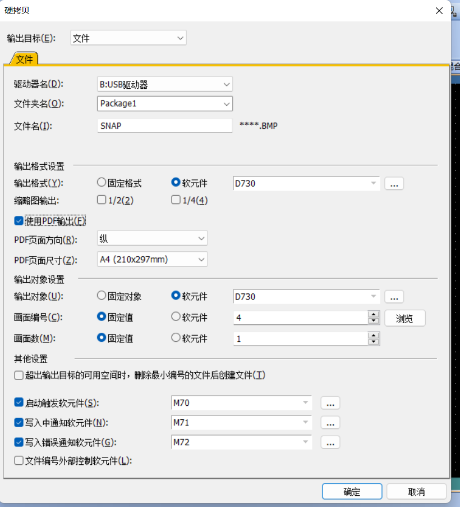The image size is (460, 507).
Task: Expand the 输出目标 dropdown
Action: pyautogui.click(x=181, y=38)
